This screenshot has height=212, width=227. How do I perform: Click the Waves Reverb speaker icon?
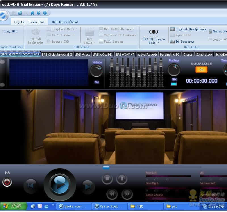(x=210, y=31)
